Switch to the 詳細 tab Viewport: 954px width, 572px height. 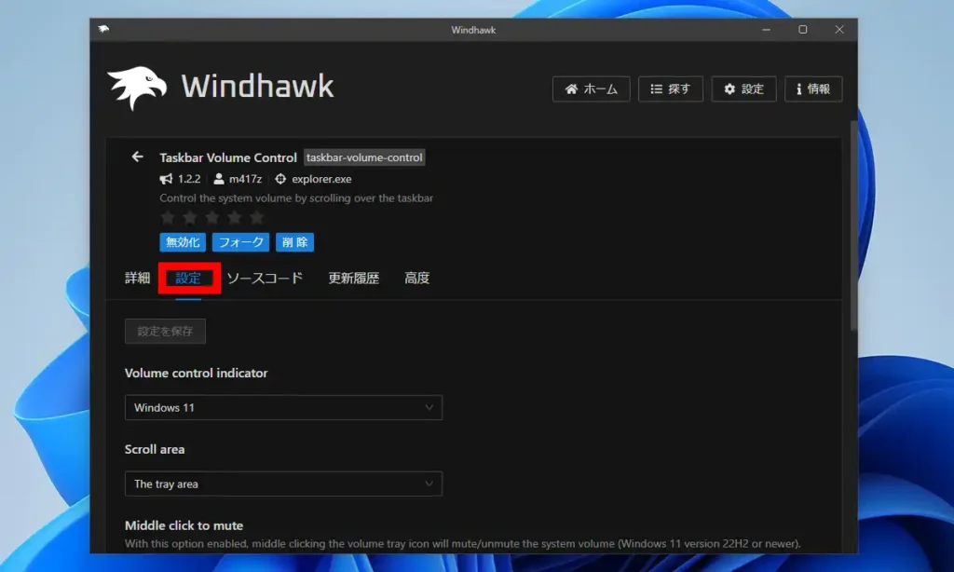click(x=138, y=279)
